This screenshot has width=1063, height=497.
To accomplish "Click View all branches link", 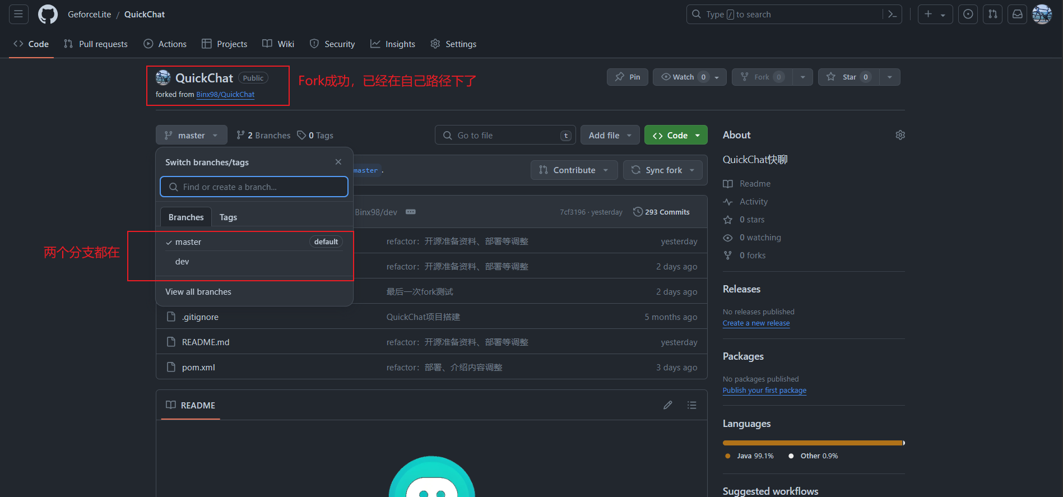I will coord(198,292).
